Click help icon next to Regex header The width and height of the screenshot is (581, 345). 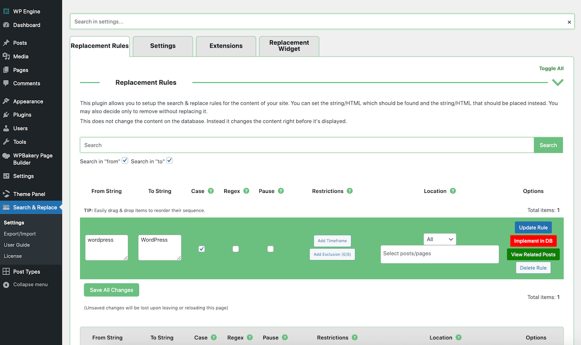click(x=246, y=191)
